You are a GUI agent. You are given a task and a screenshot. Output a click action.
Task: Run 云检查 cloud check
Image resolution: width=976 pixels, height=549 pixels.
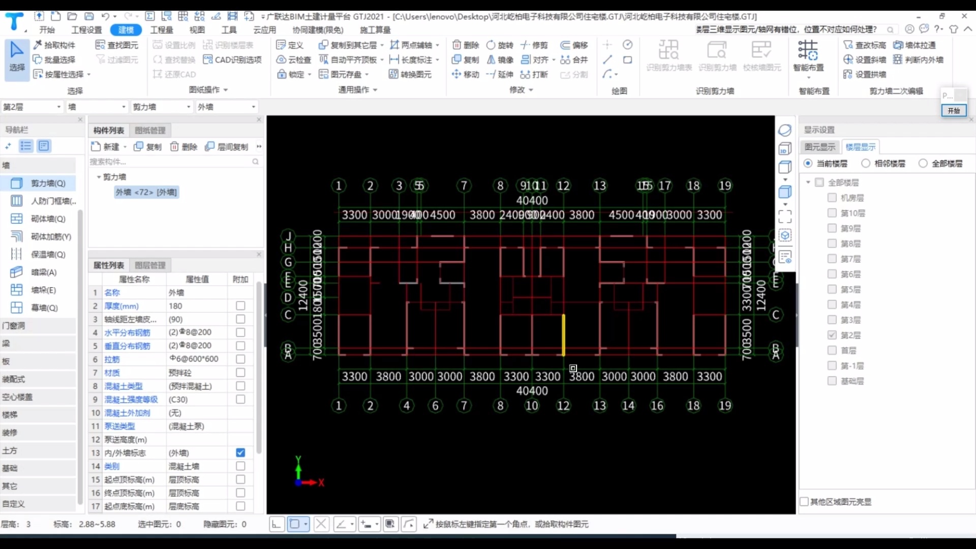(294, 59)
